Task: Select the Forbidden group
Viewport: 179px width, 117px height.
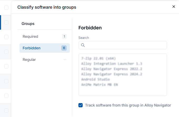Action: point(44,48)
